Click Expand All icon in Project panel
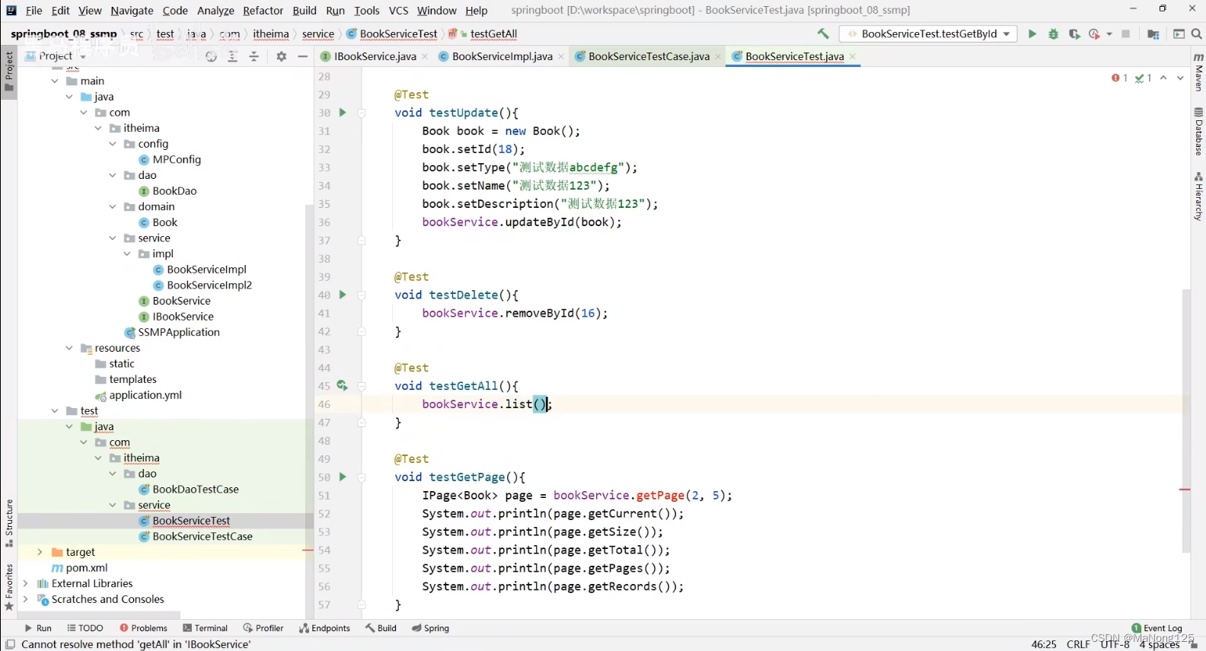Image resolution: width=1206 pixels, height=651 pixels. point(233,56)
